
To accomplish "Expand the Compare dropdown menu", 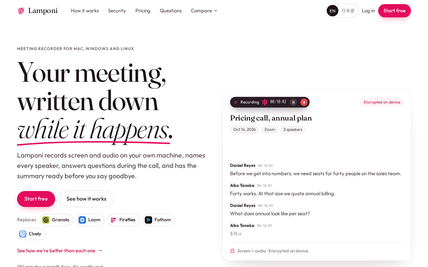I will coord(204,11).
